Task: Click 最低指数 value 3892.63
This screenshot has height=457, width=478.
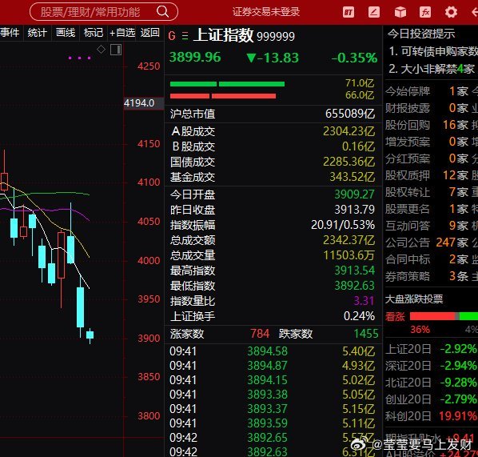Action: [x=354, y=286]
